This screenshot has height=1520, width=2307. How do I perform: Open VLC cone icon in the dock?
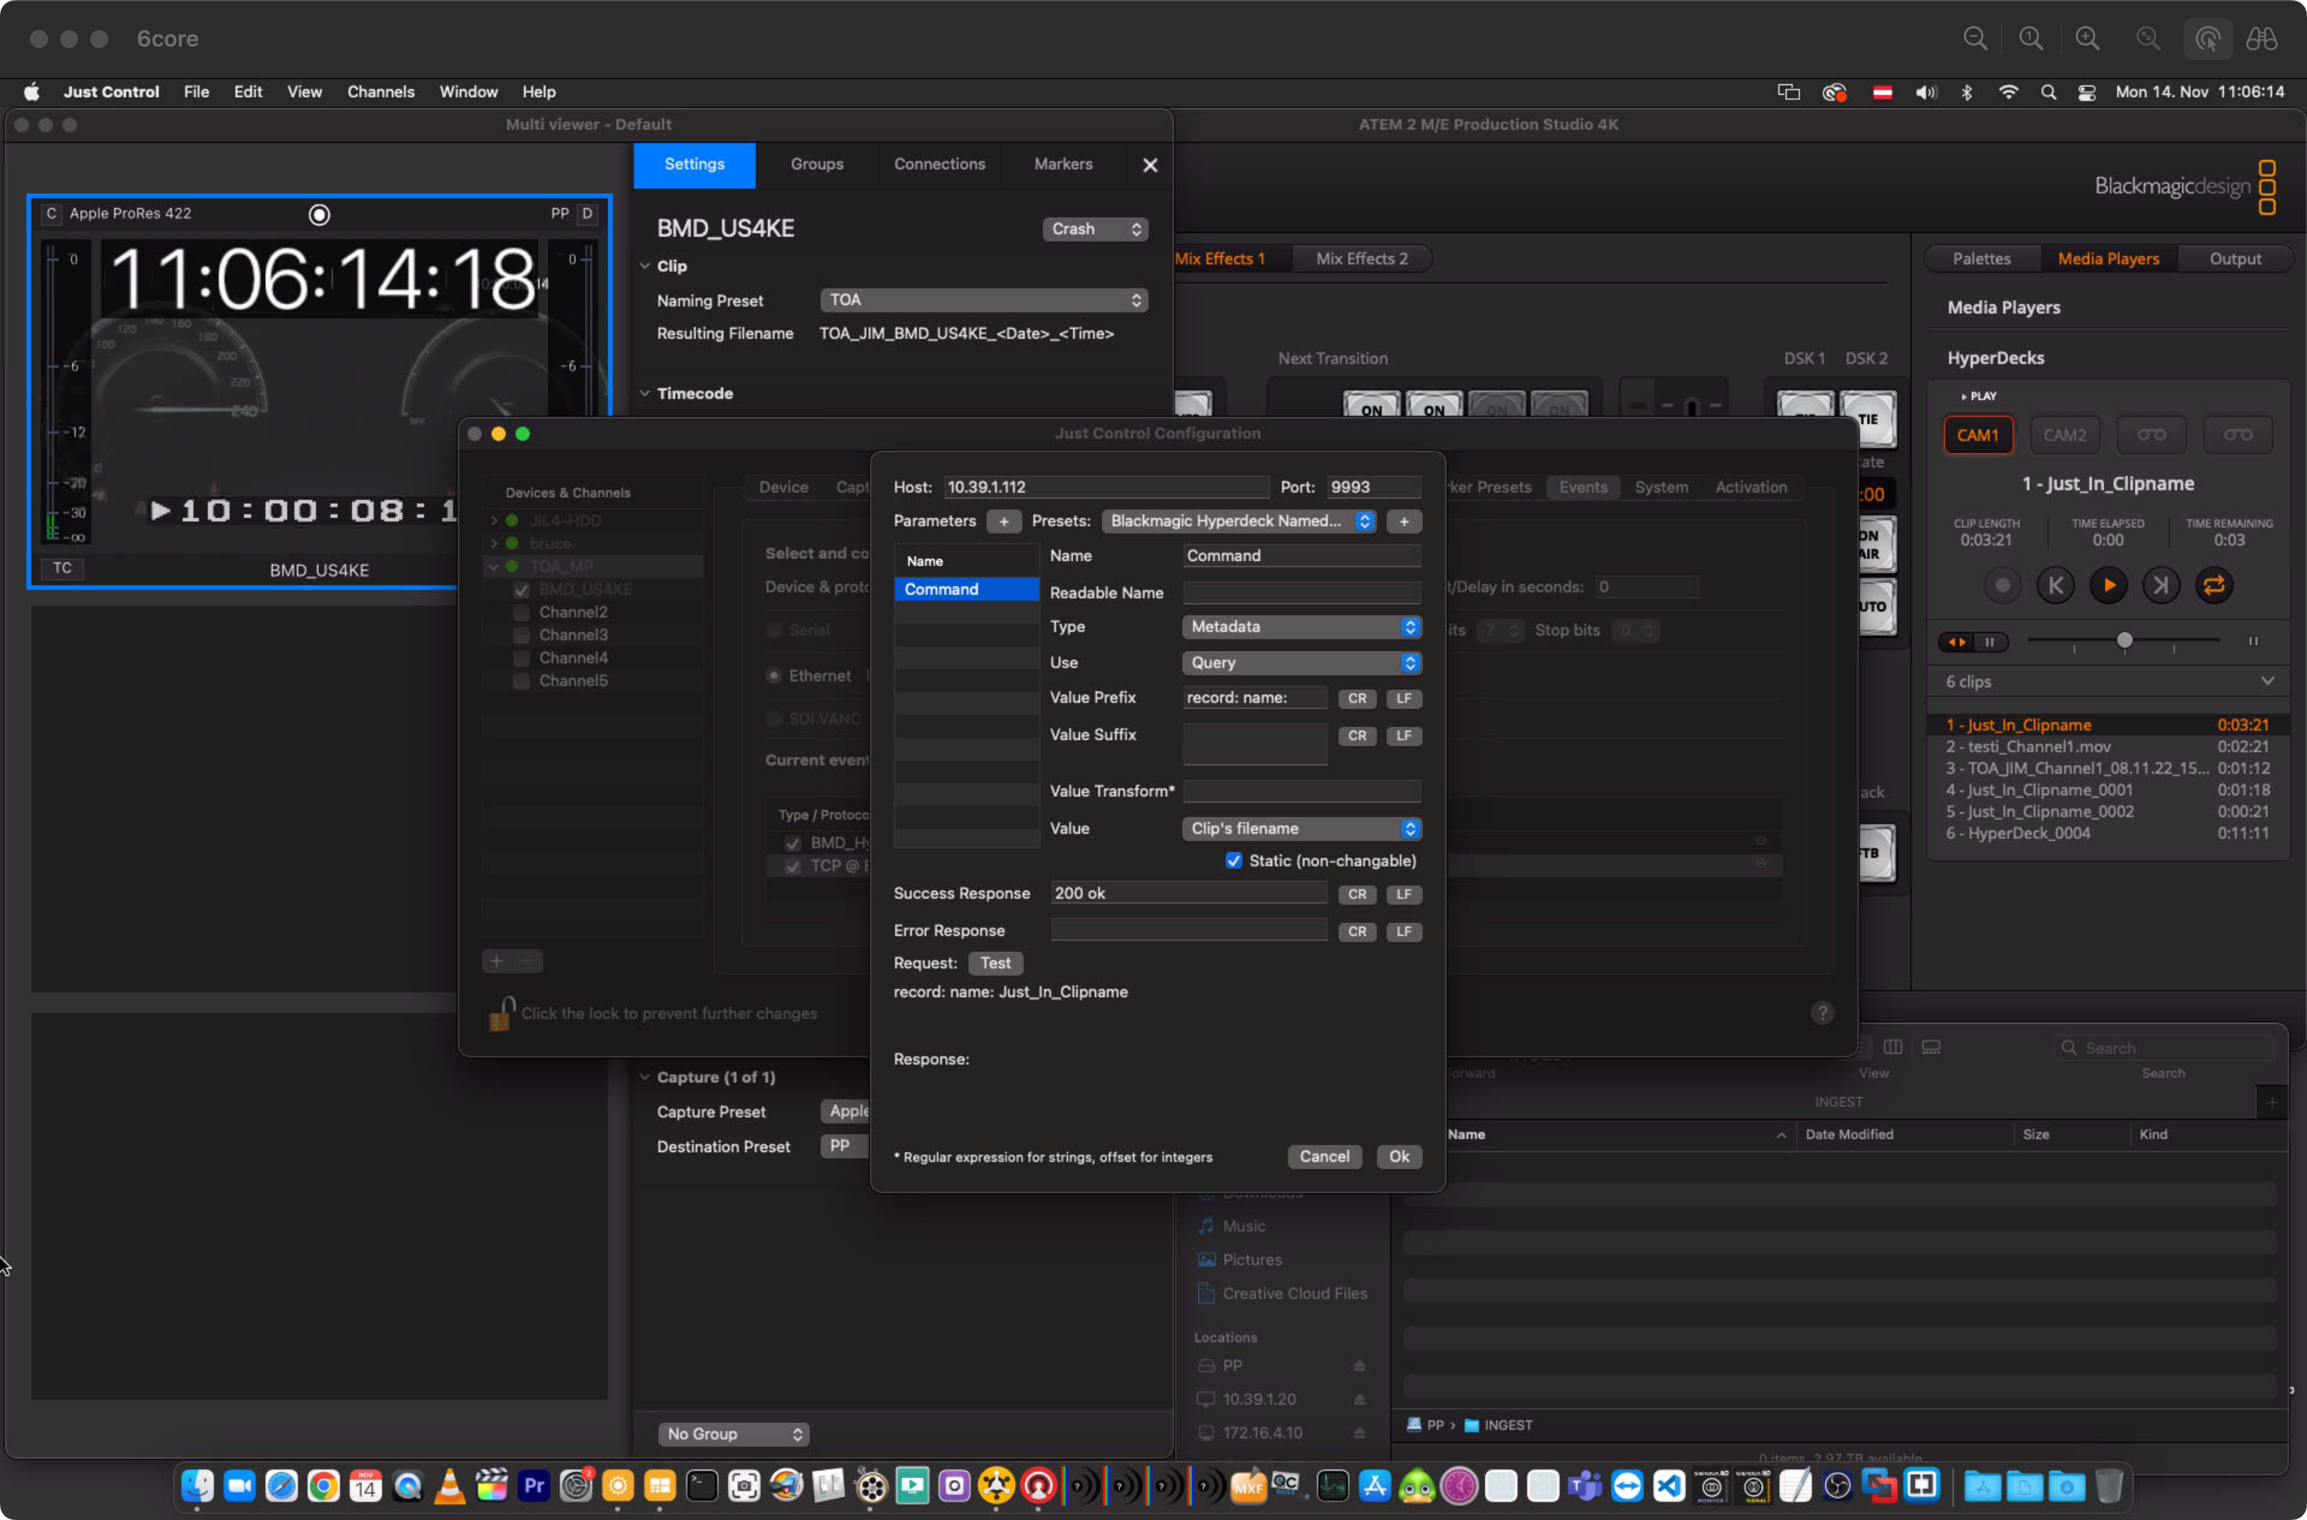tap(449, 1485)
